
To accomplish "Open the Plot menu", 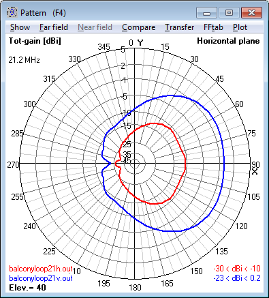I will click(240, 27).
